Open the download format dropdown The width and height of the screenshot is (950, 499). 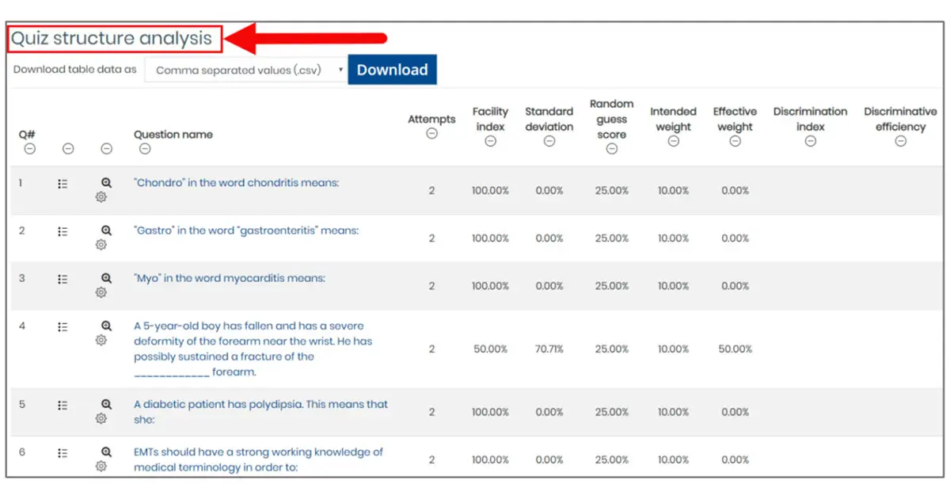(x=246, y=70)
